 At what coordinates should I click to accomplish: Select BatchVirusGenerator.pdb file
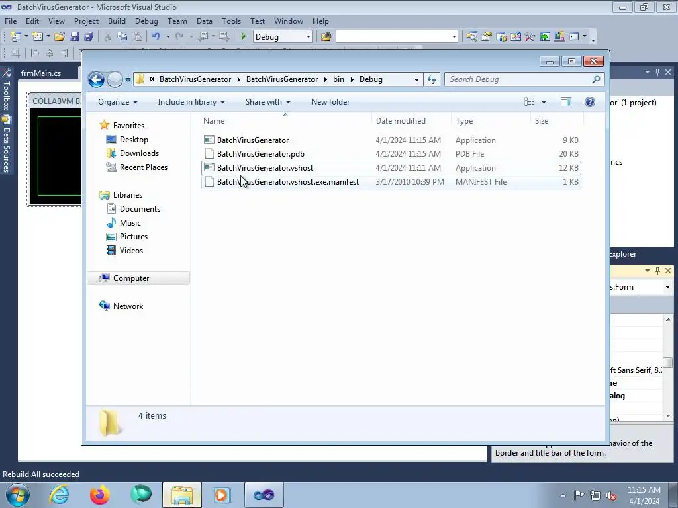(391, 153)
